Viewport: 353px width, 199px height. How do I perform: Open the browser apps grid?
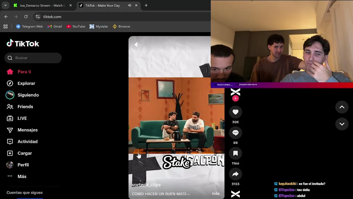click(6, 27)
